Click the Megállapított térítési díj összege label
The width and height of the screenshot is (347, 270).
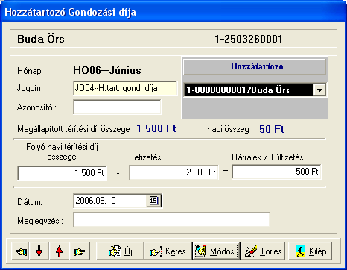(75, 130)
